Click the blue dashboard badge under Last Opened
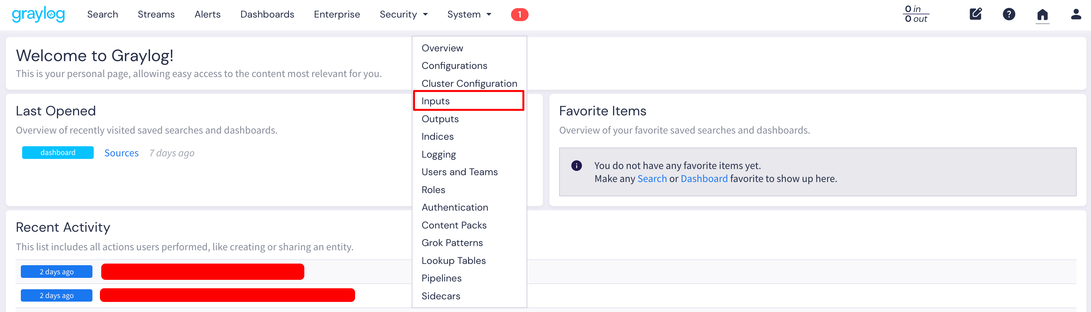1091x312 pixels. click(58, 152)
